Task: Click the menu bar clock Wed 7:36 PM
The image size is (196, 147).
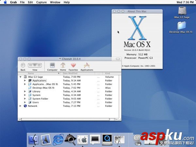Action: pos(185,2)
